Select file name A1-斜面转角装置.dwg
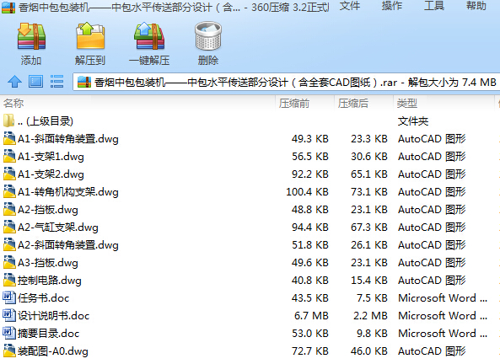 pyautogui.click(x=68, y=139)
